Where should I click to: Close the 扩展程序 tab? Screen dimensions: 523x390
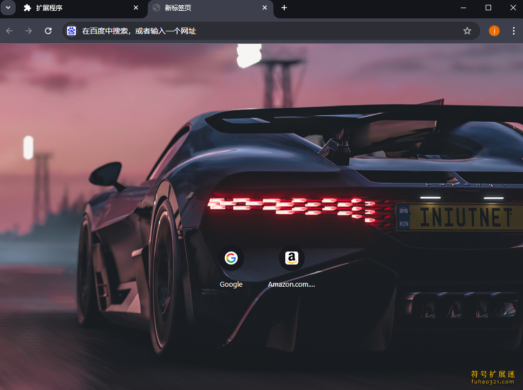coord(136,8)
